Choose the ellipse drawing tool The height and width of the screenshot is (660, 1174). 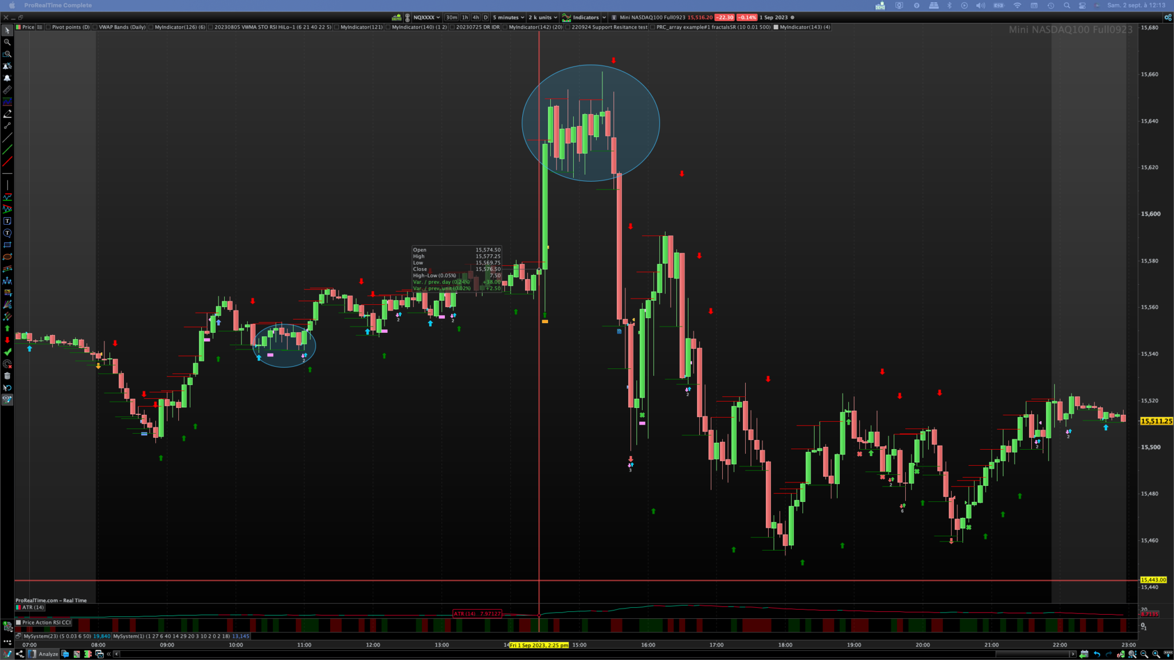pos(7,257)
